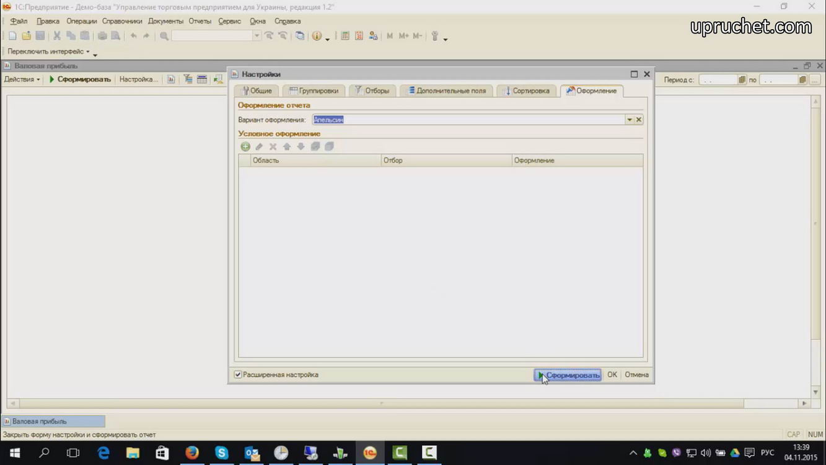Move conditional formatting row up

(287, 147)
